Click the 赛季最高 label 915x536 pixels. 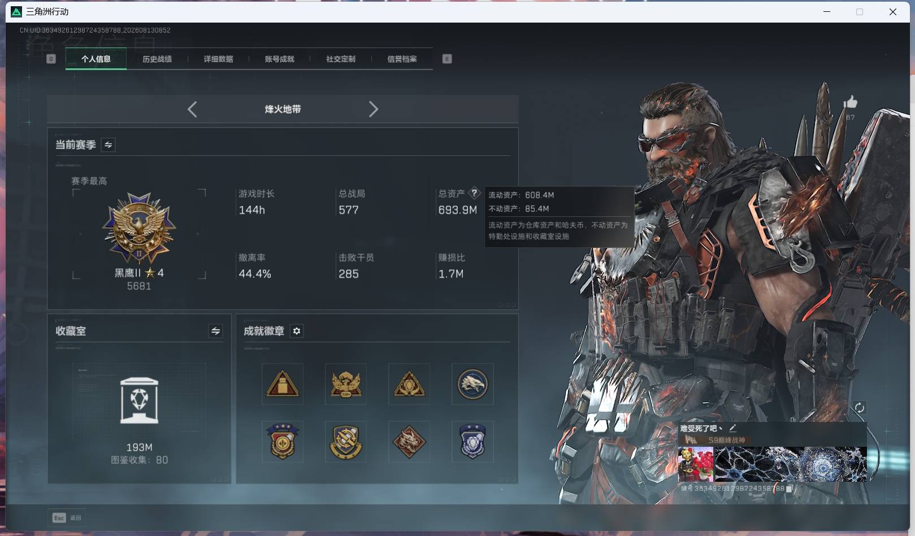(x=89, y=181)
